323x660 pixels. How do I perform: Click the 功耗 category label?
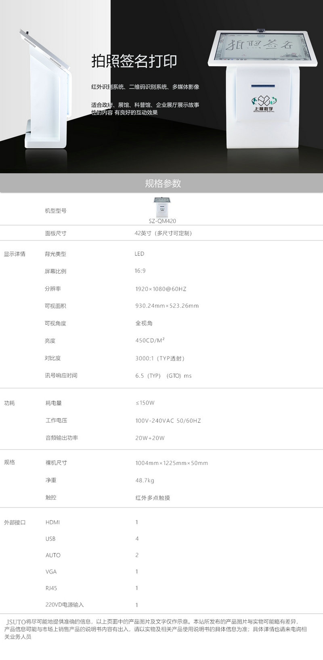(10, 403)
